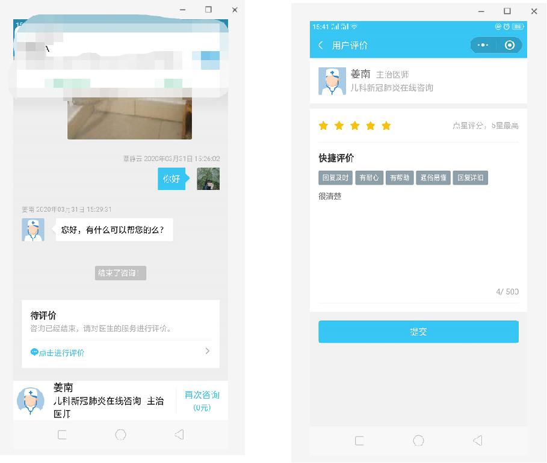Toggle the 有帮助 quick evaluation tag

[400, 177]
